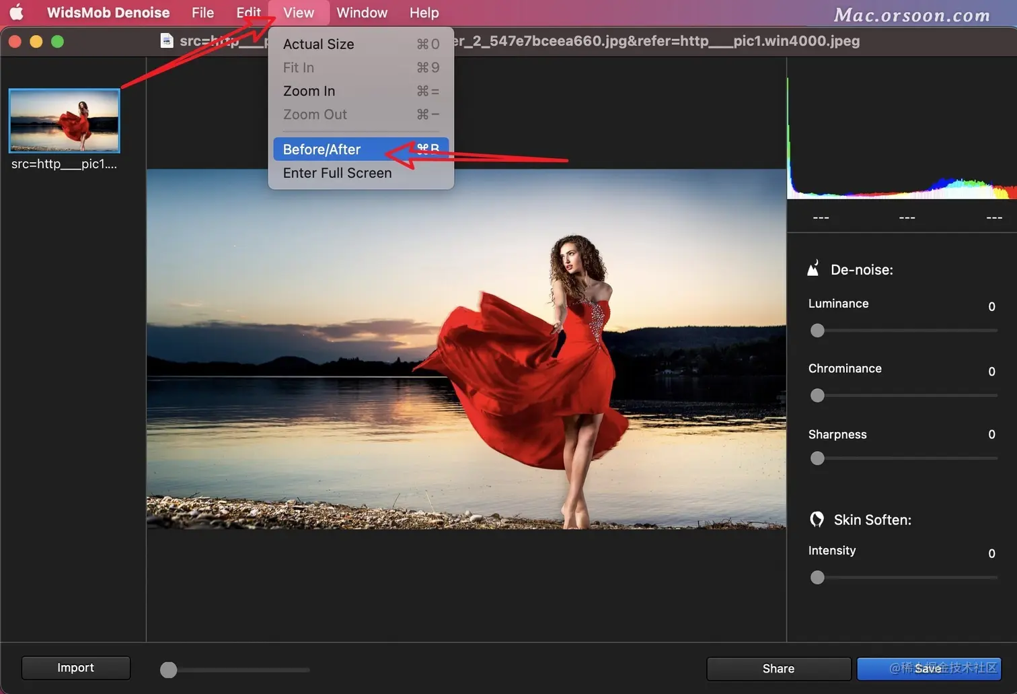Open the Edit menu
This screenshot has width=1017, height=694.
(248, 12)
